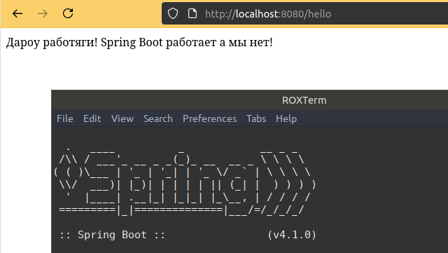Reload the localhost hello page

click(x=68, y=13)
